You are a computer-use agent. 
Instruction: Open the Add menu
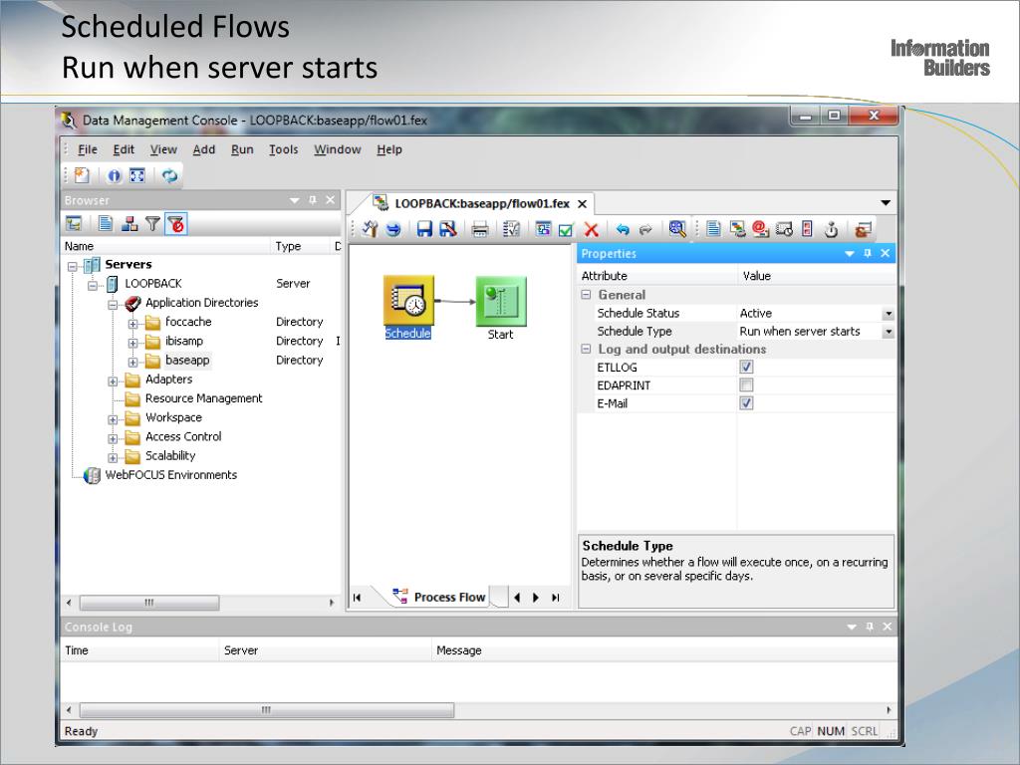click(x=203, y=149)
